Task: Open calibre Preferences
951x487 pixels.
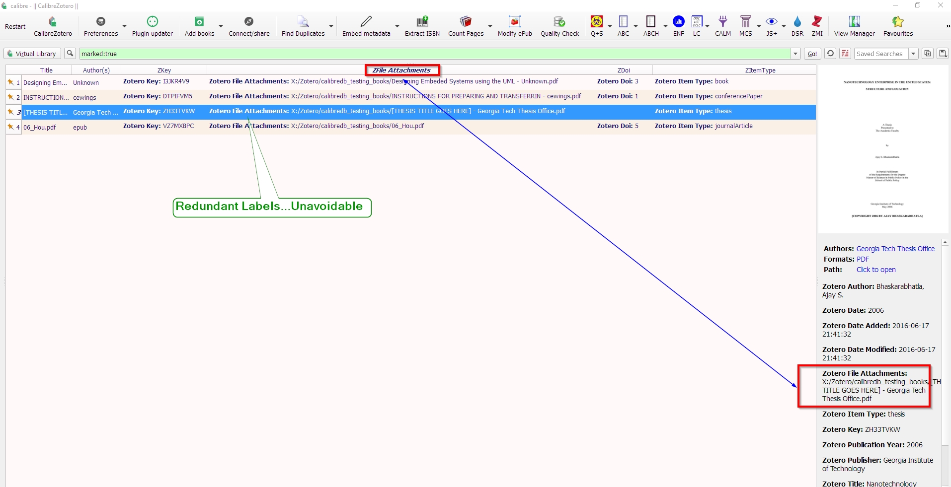Action: click(x=101, y=26)
